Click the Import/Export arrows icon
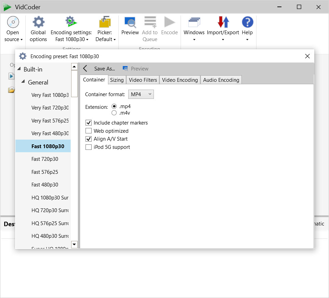 (x=223, y=22)
